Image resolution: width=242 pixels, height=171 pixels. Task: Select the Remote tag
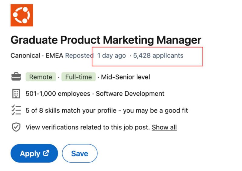(x=41, y=77)
